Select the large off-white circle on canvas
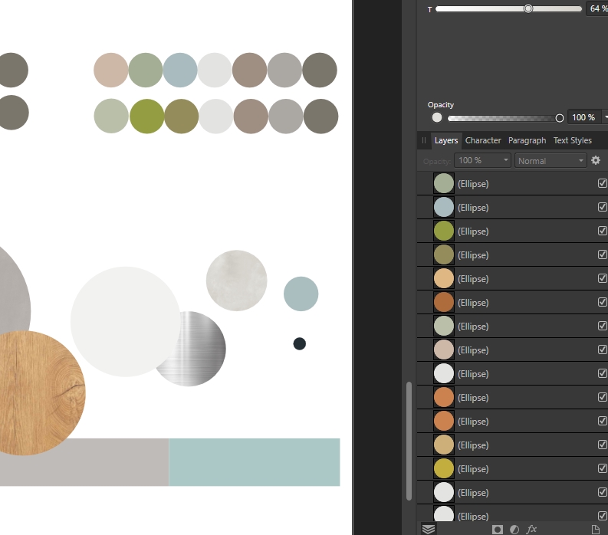608x535 pixels. point(125,321)
